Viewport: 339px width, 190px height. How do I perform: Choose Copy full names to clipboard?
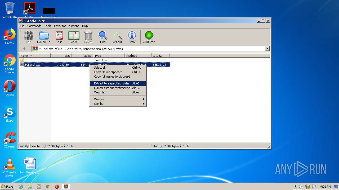118,77
